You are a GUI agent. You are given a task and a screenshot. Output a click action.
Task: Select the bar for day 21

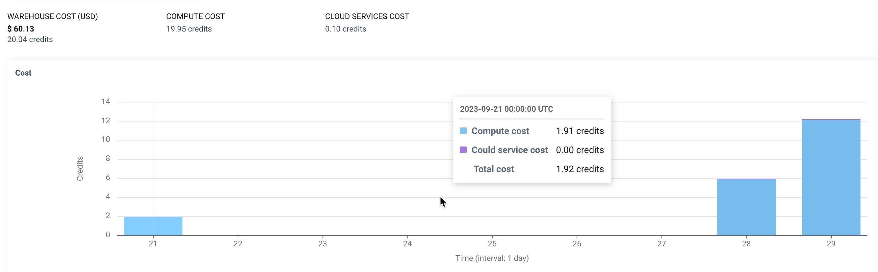153,226
